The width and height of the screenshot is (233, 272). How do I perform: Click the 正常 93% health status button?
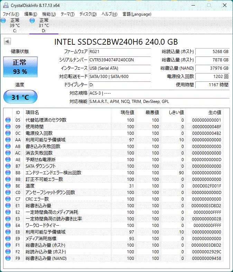[x=20, y=67]
